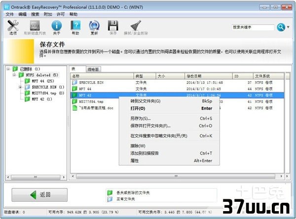Viewport: 296px width, 219px height.
Task: Click the file list horizontal scrollbar thumb
Action: tap(176, 177)
